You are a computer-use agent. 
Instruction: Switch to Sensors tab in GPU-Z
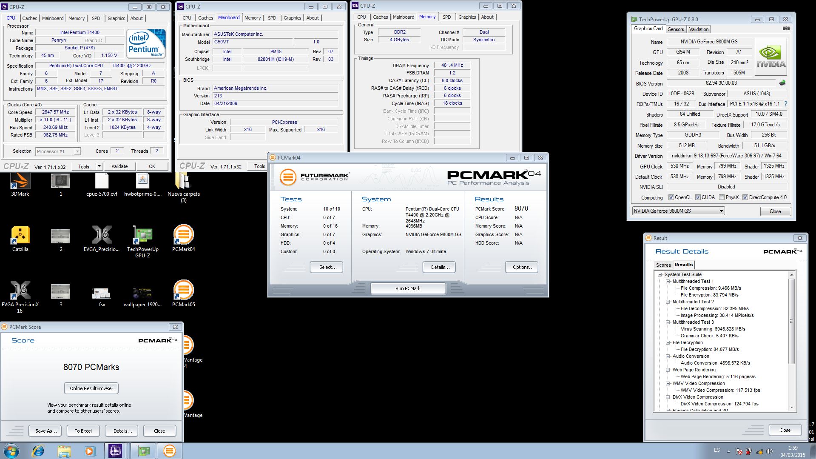[x=676, y=29]
